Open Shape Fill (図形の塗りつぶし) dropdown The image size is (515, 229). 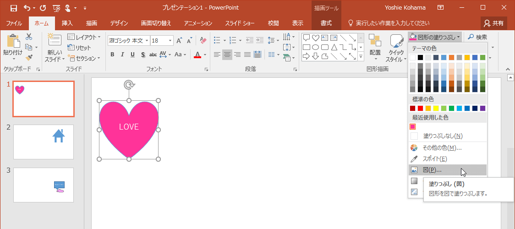[x=436, y=37]
